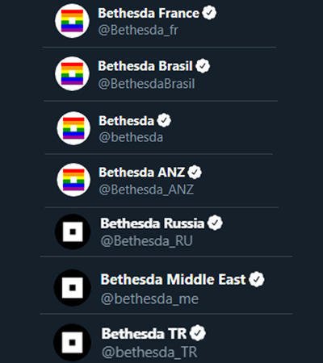Open Bethesda France rainbow profile avatar
The width and height of the screenshot is (323, 363).
click(72, 21)
